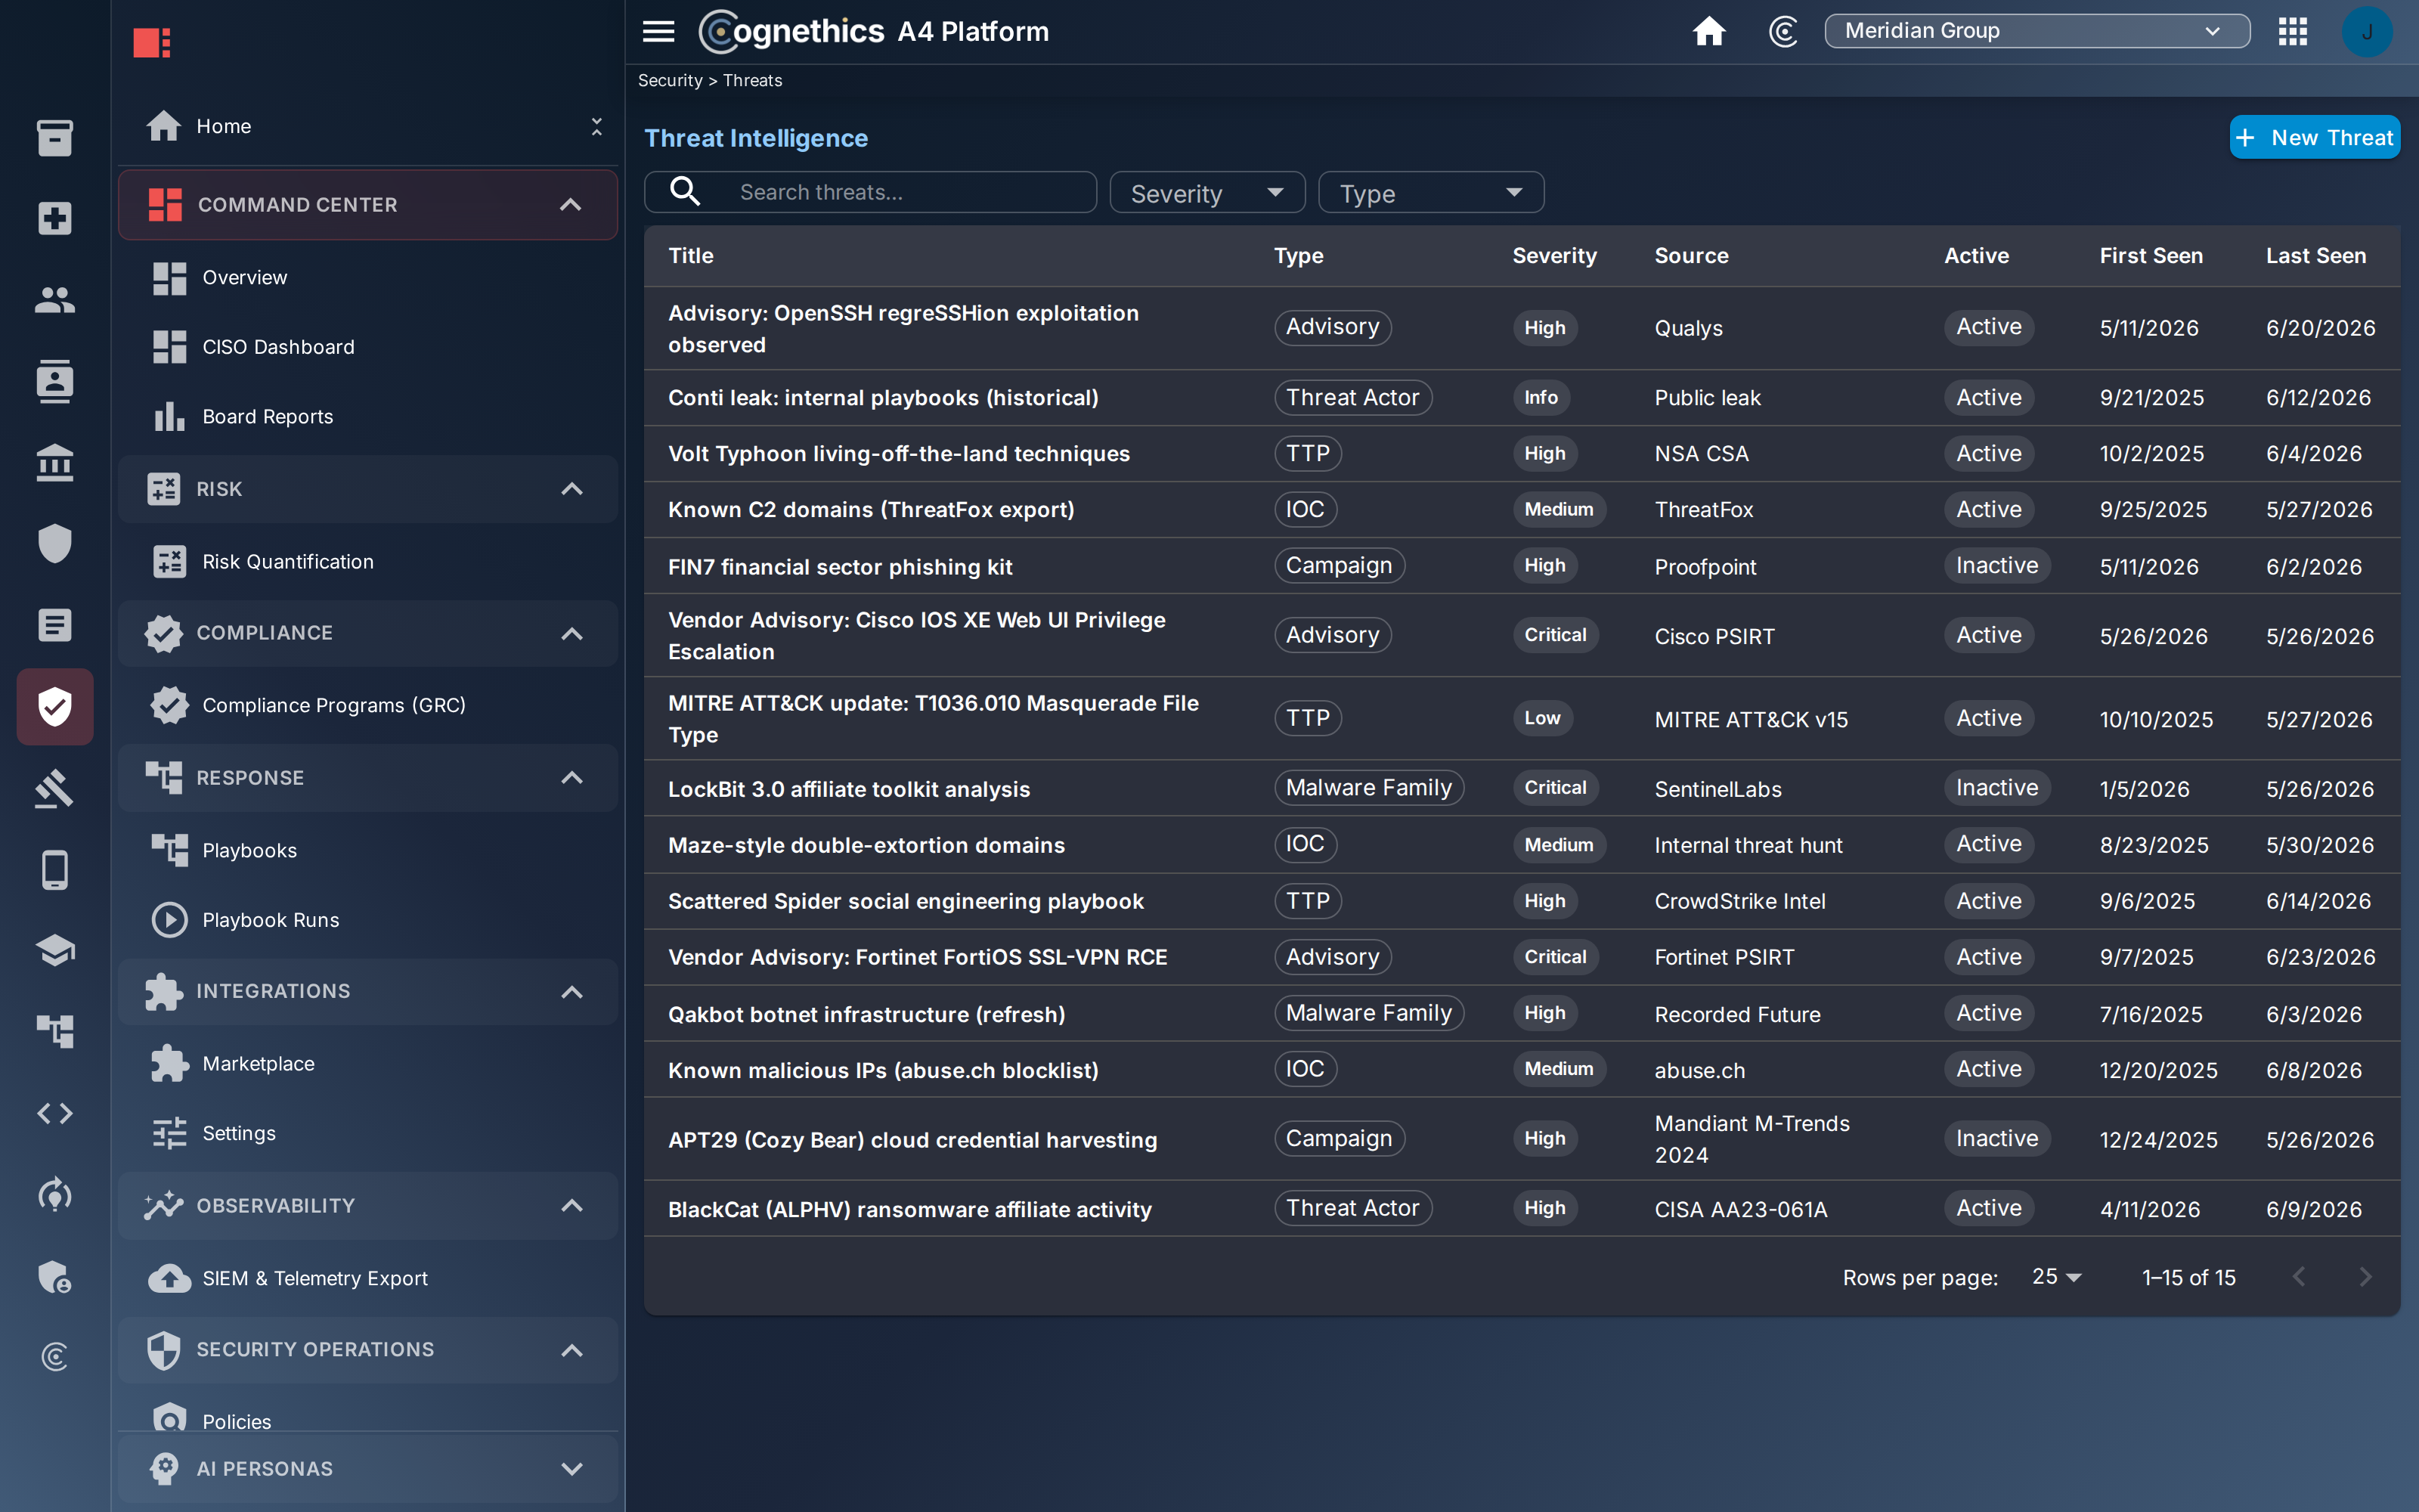The image size is (2419, 1512).
Task: Select the highlighted shield-check icon in left rail
Action: pos(55,707)
